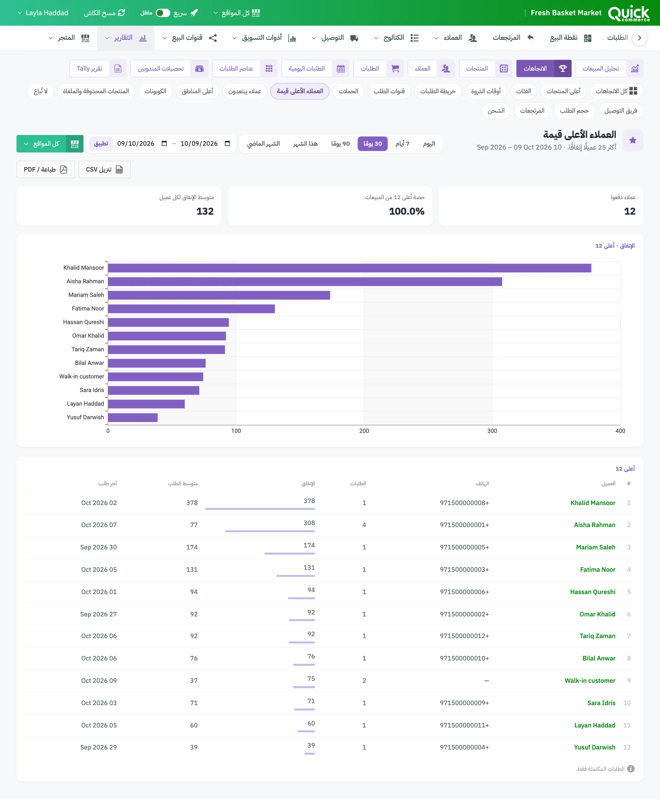Click the calendar icon on الطلبات اليومية
The image size is (660, 799).
(x=341, y=69)
